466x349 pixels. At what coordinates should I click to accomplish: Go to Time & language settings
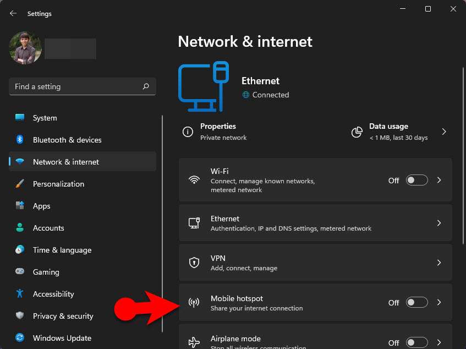point(83,250)
